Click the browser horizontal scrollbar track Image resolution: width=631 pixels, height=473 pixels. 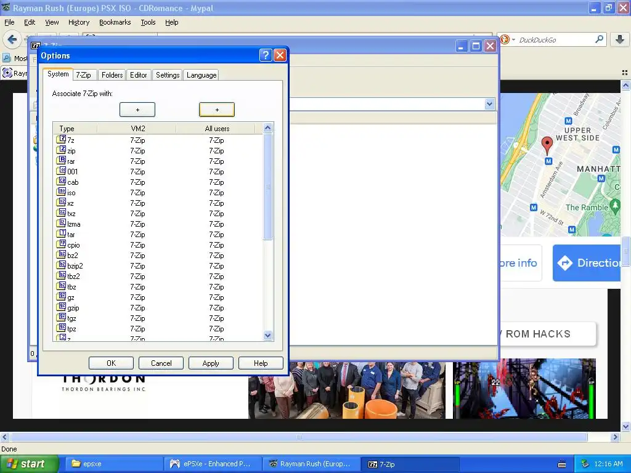[299, 437]
